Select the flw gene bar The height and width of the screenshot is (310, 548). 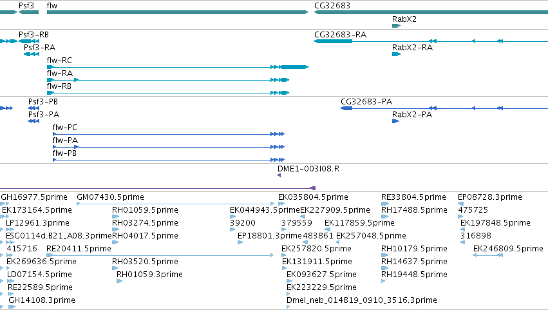[178, 12]
